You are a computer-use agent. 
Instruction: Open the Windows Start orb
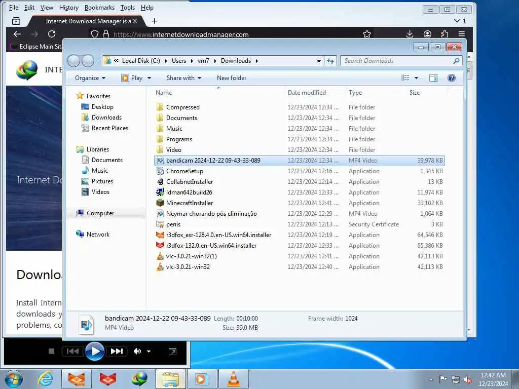(14, 379)
